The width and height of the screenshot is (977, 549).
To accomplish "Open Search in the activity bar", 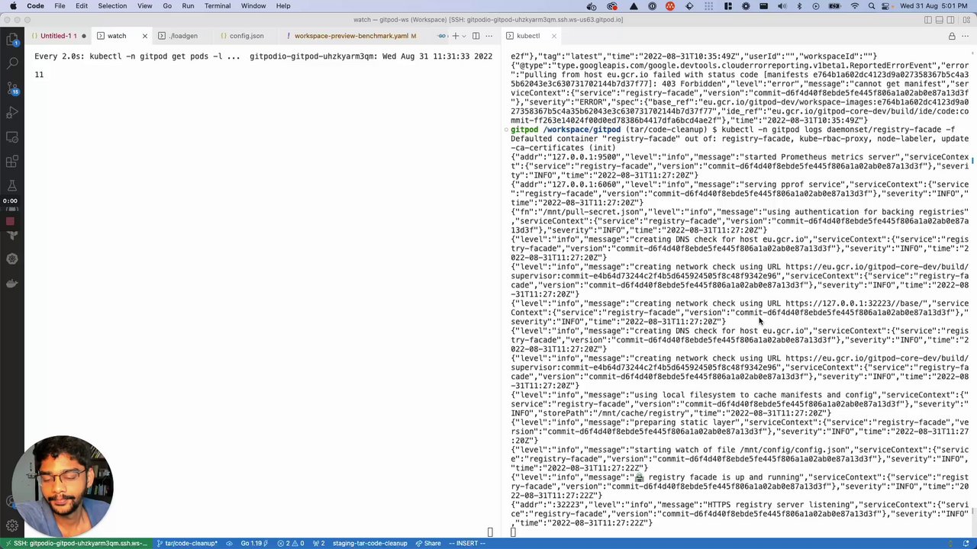I will pyautogui.click(x=11, y=63).
